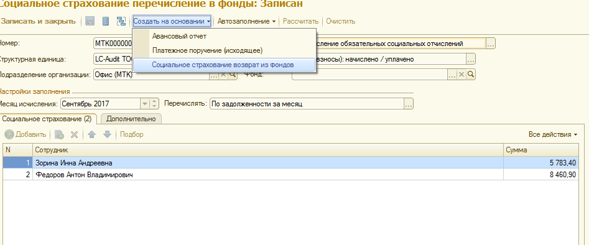Open the Все действия dropdown
Image resolution: width=589 pixels, height=245 pixels.
pos(552,134)
